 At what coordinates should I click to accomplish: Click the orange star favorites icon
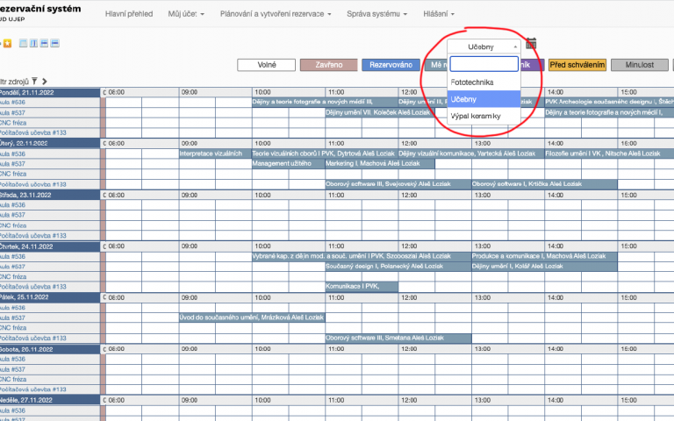7,43
